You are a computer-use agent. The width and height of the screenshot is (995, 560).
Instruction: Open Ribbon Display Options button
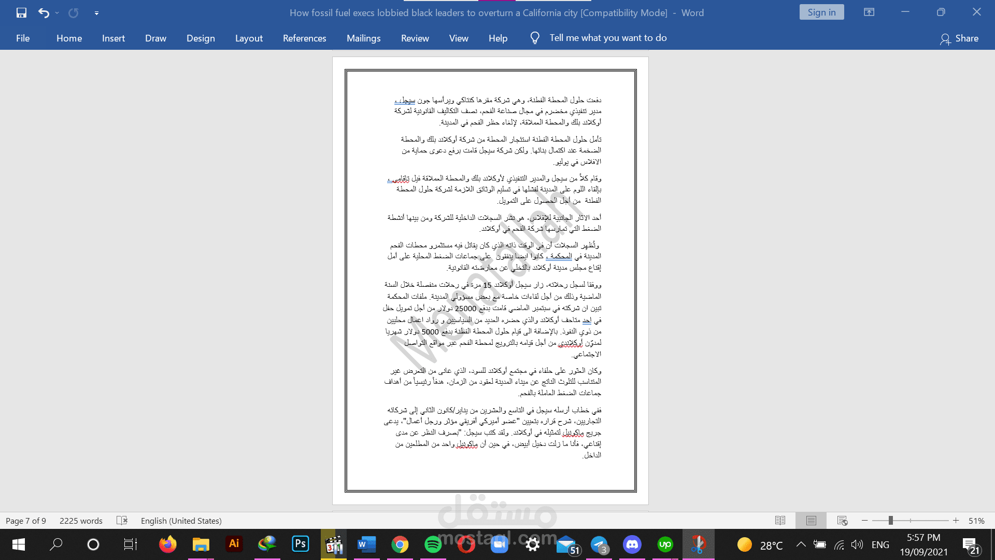click(x=869, y=12)
